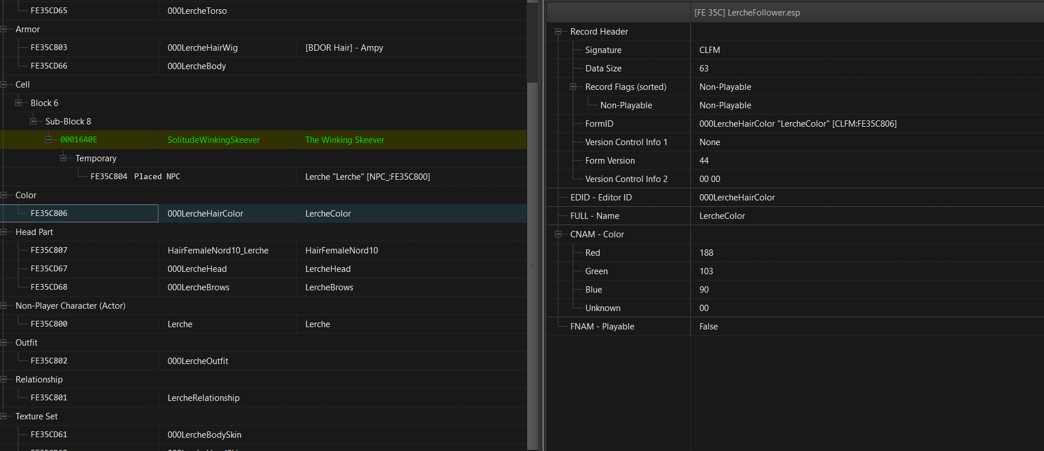This screenshot has height=451, width=1044.
Task: Select the SolitudeWinkingSkeever cell editor ID
Action: tap(214, 140)
